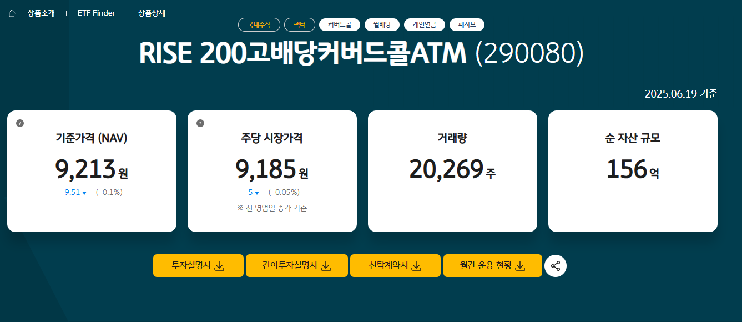Open help icon on 기준가격 (NAV) card
This screenshot has width=742, height=322.
point(20,123)
